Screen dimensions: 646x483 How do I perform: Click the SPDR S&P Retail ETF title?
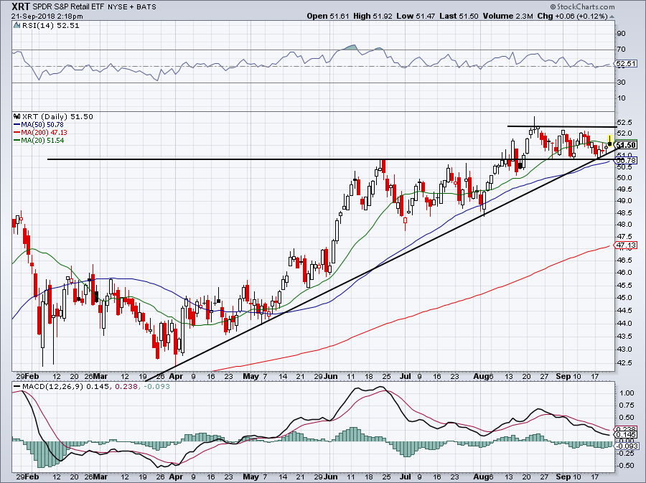68,7
